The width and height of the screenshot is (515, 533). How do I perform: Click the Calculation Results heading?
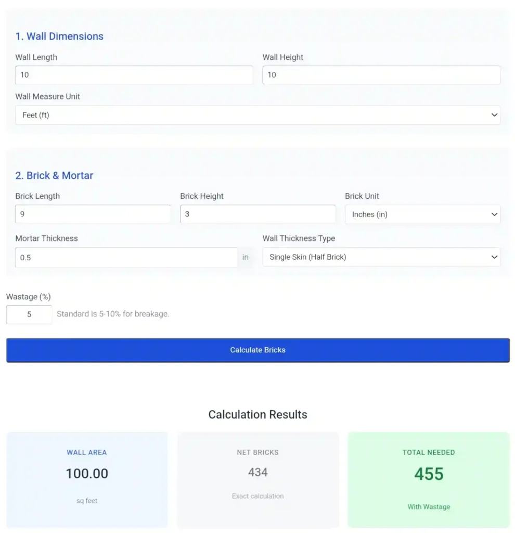[258, 414]
